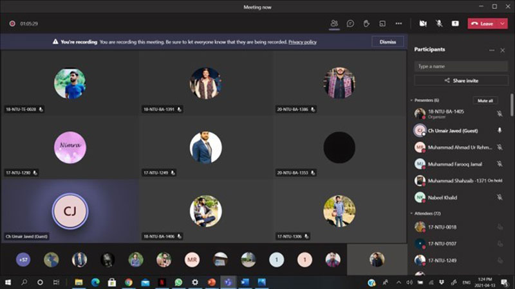The height and width of the screenshot is (289, 515).
Task: Show or hide the participants list
Action: [x=334, y=23]
